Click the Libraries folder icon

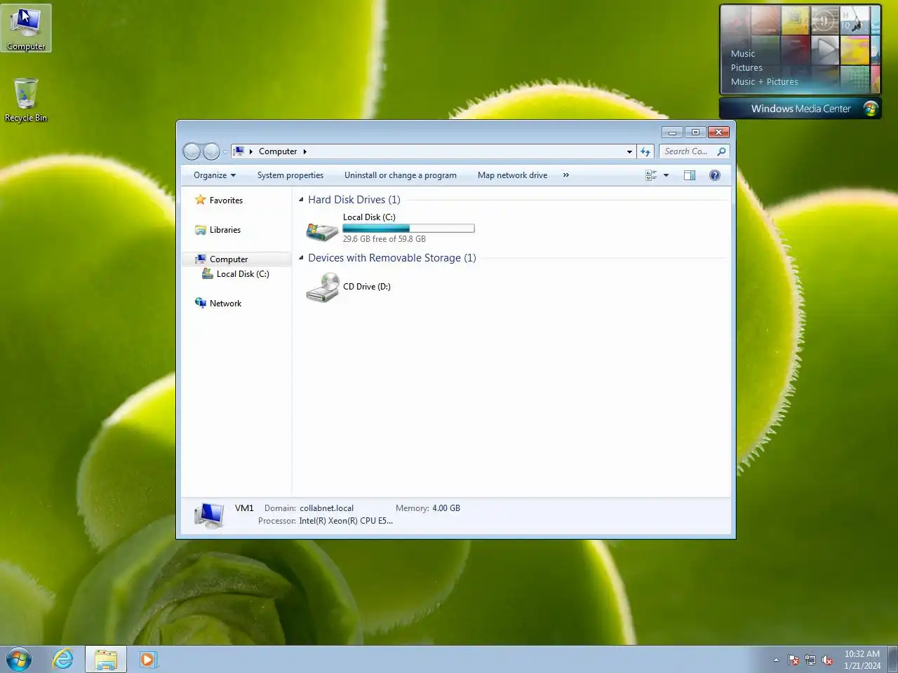[201, 229]
